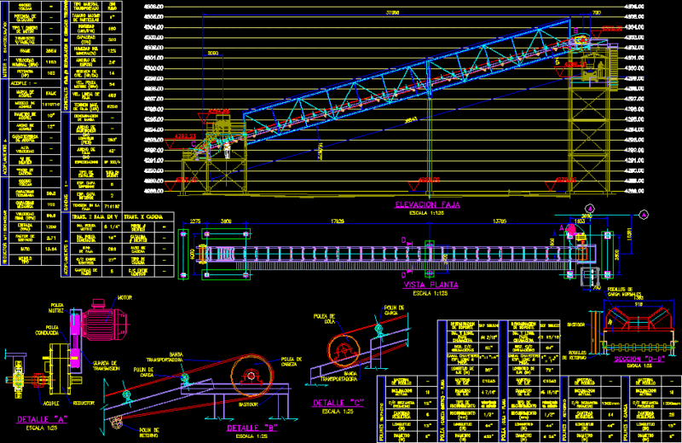Click the 4288.00 label on the right elevation scale
Viewport: 682px width, 443px height.
coord(633,191)
